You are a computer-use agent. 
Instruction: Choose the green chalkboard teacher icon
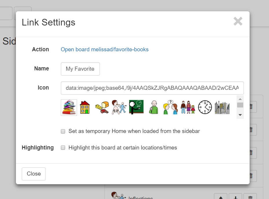[136, 107]
